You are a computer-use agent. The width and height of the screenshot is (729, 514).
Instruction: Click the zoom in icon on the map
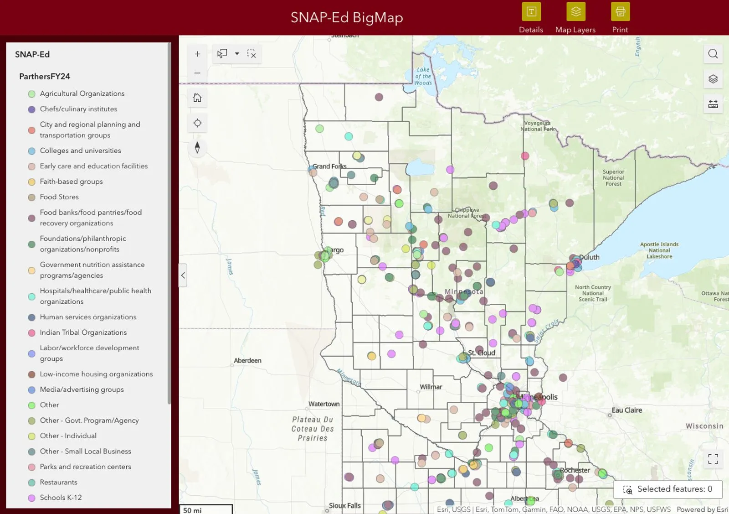coord(197,53)
